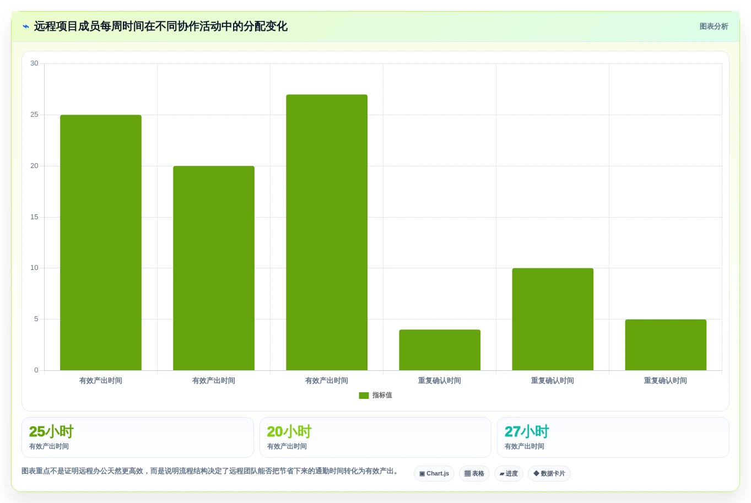The width and height of the screenshot is (751, 503).
Task: Open the 25小时 data card
Action: 138,437
